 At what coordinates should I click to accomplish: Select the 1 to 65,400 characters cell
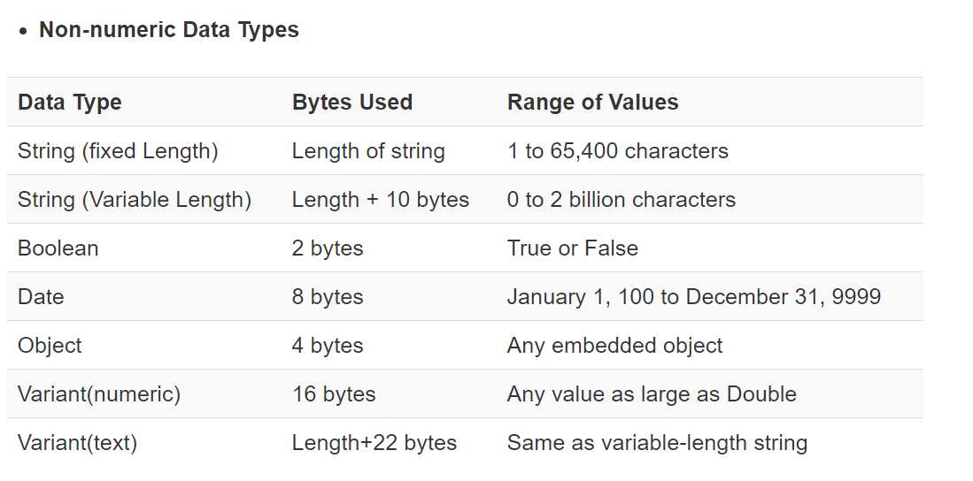click(x=617, y=151)
